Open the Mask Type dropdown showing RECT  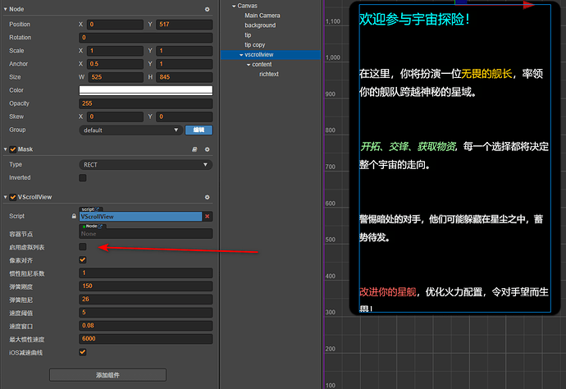click(x=145, y=165)
